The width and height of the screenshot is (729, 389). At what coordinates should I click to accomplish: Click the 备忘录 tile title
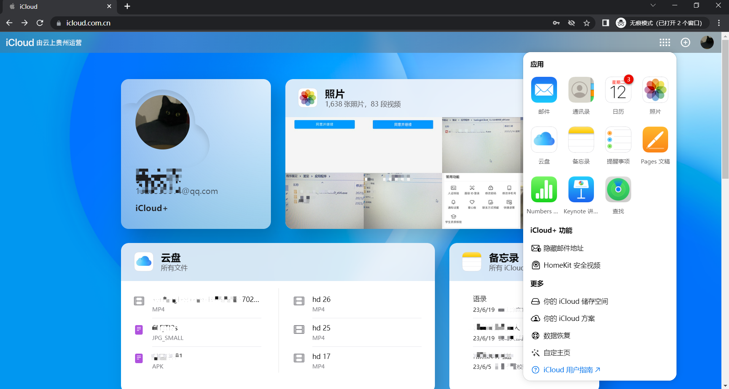point(504,258)
